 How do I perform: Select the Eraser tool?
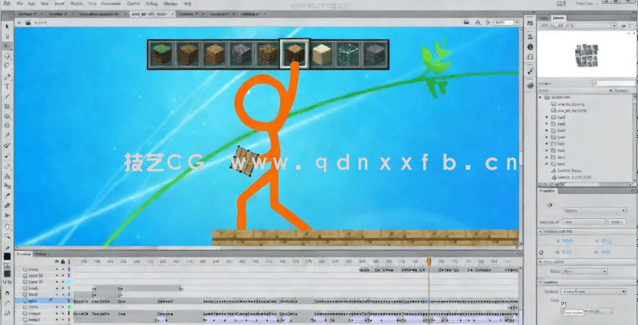tap(7, 206)
